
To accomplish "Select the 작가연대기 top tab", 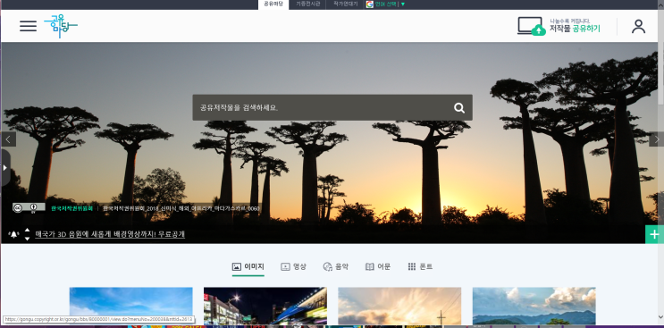I will pos(345,4).
